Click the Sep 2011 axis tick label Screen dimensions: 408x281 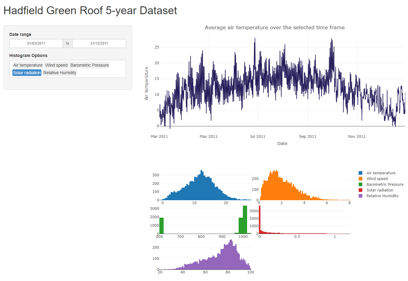[308, 137]
